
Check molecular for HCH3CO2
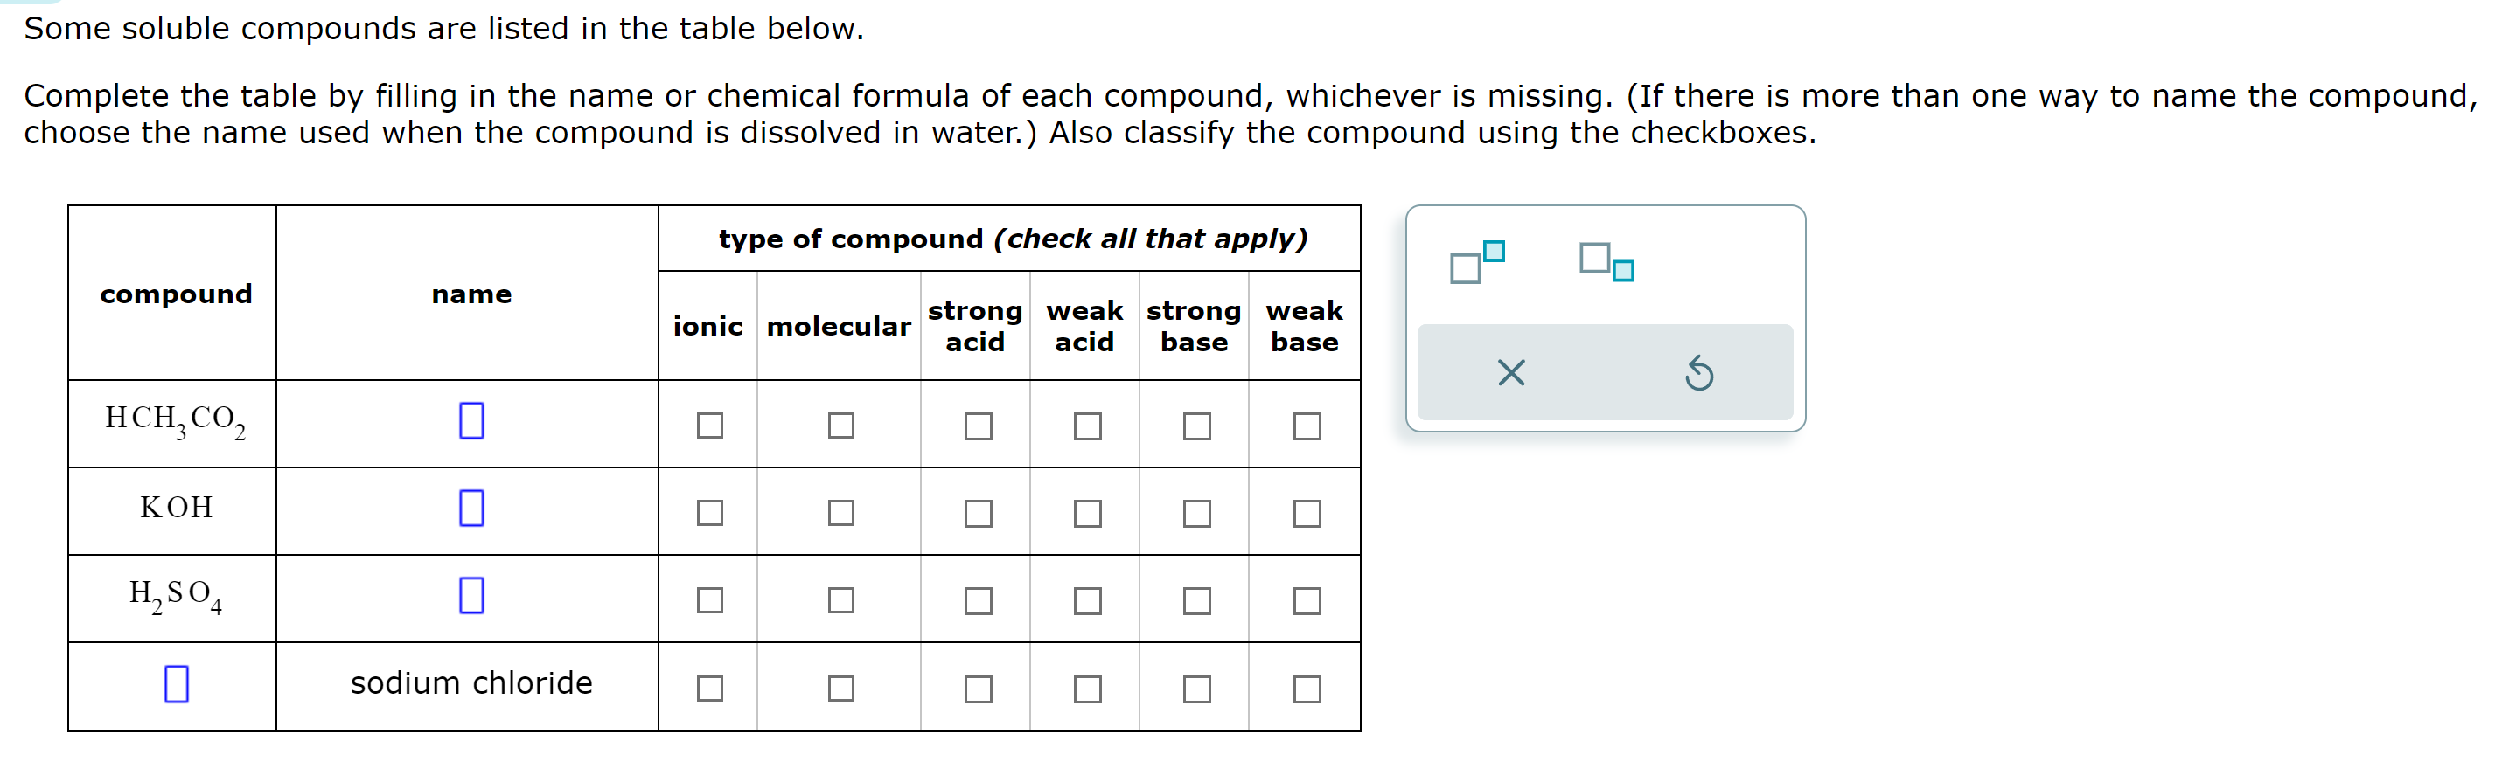point(842,424)
